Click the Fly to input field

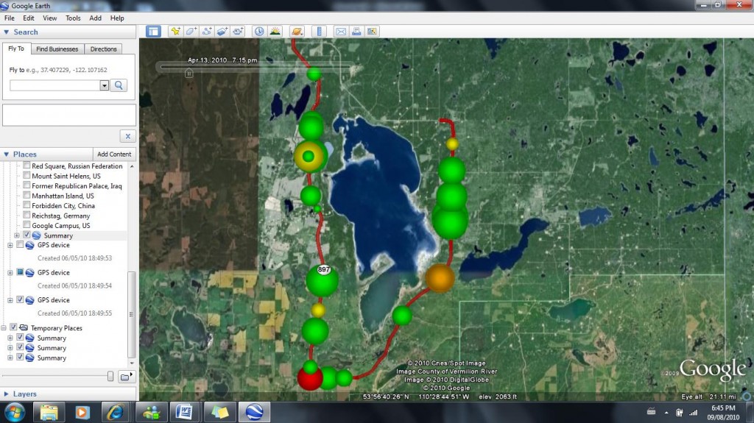coord(54,85)
